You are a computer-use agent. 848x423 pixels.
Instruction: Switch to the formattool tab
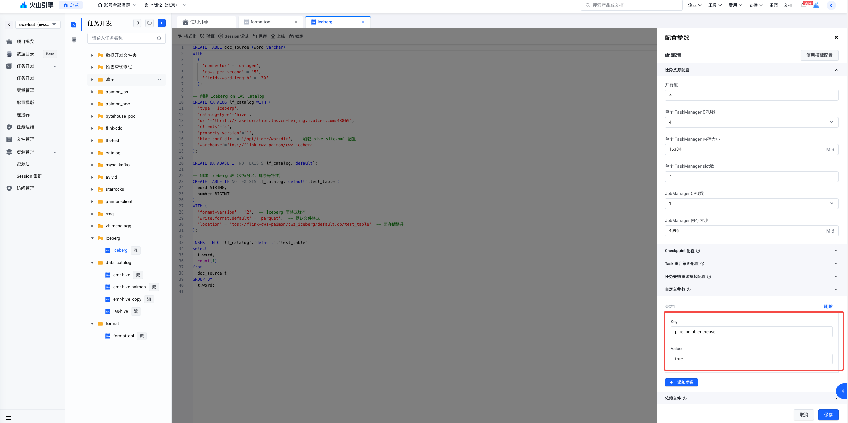pos(261,22)
